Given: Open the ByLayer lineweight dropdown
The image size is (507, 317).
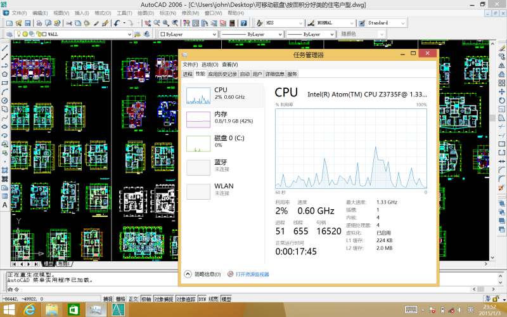Looking at the screenshot, I should (331, 34).
